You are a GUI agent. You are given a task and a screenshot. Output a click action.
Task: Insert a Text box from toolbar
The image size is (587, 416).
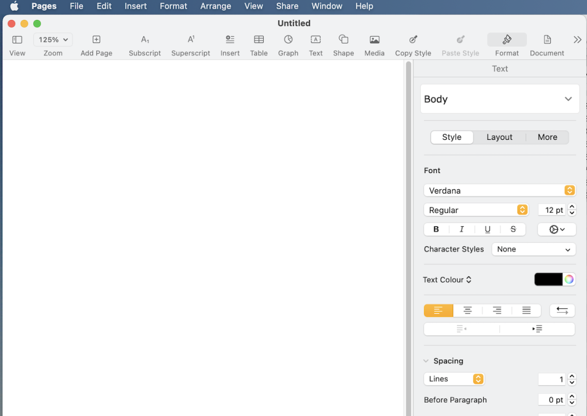[316, 40]
